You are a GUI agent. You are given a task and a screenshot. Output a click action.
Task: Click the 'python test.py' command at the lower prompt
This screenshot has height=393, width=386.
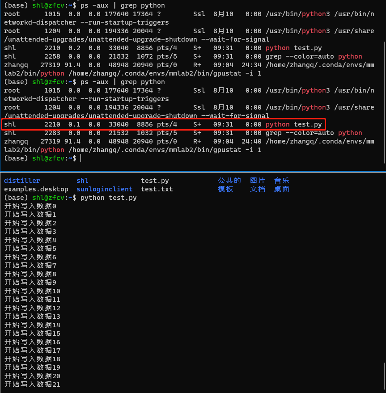(108, 198)
